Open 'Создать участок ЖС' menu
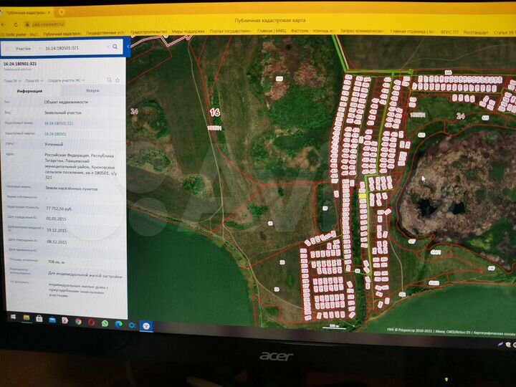 click(64, 81)
